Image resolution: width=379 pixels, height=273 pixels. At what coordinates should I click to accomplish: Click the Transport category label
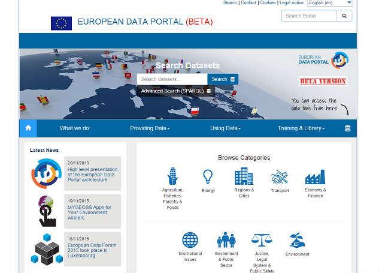tap(280, 191)
